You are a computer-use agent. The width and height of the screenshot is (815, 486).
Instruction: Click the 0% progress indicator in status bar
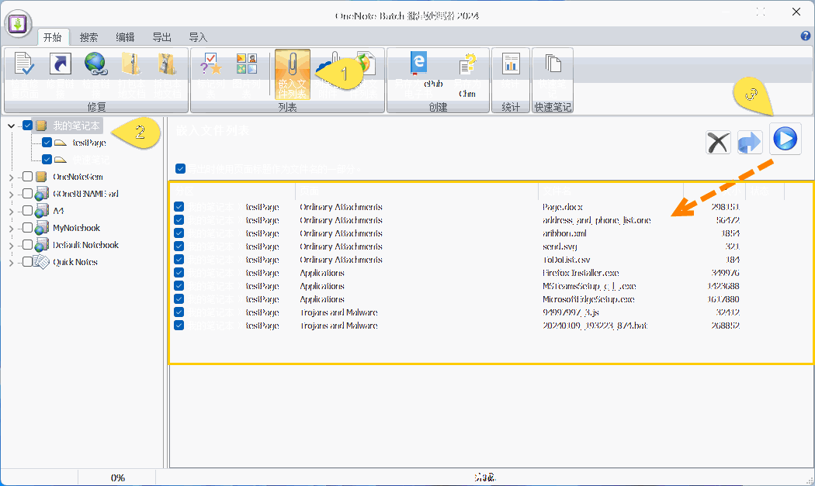pyautogui.click(x=117, y=477)
